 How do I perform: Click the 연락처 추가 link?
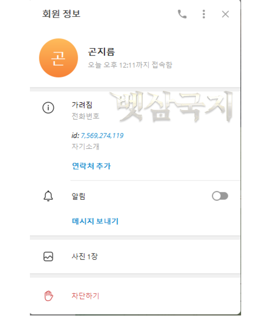coord(91,166)
